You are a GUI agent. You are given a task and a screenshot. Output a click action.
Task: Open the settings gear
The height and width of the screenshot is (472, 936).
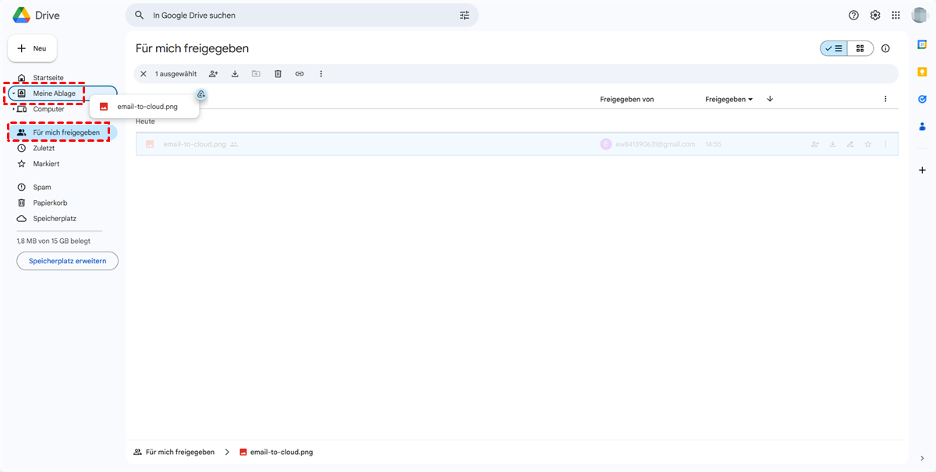pyautogui.click(x=875, y=16)
